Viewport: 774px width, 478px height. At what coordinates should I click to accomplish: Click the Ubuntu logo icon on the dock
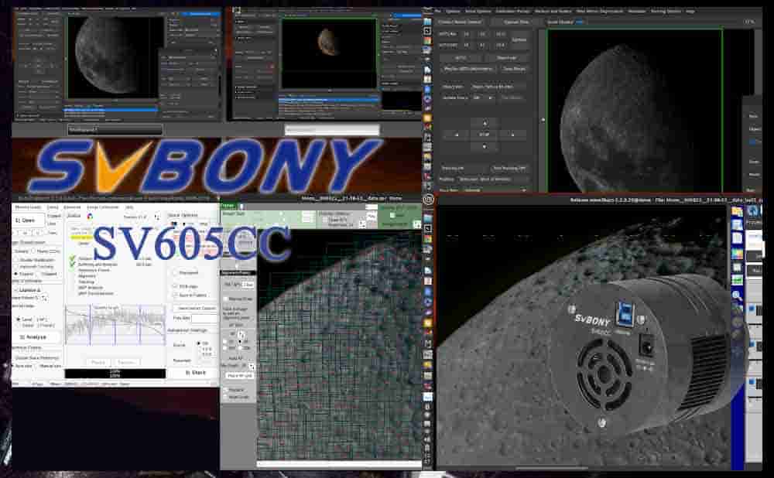pos(427,199)
